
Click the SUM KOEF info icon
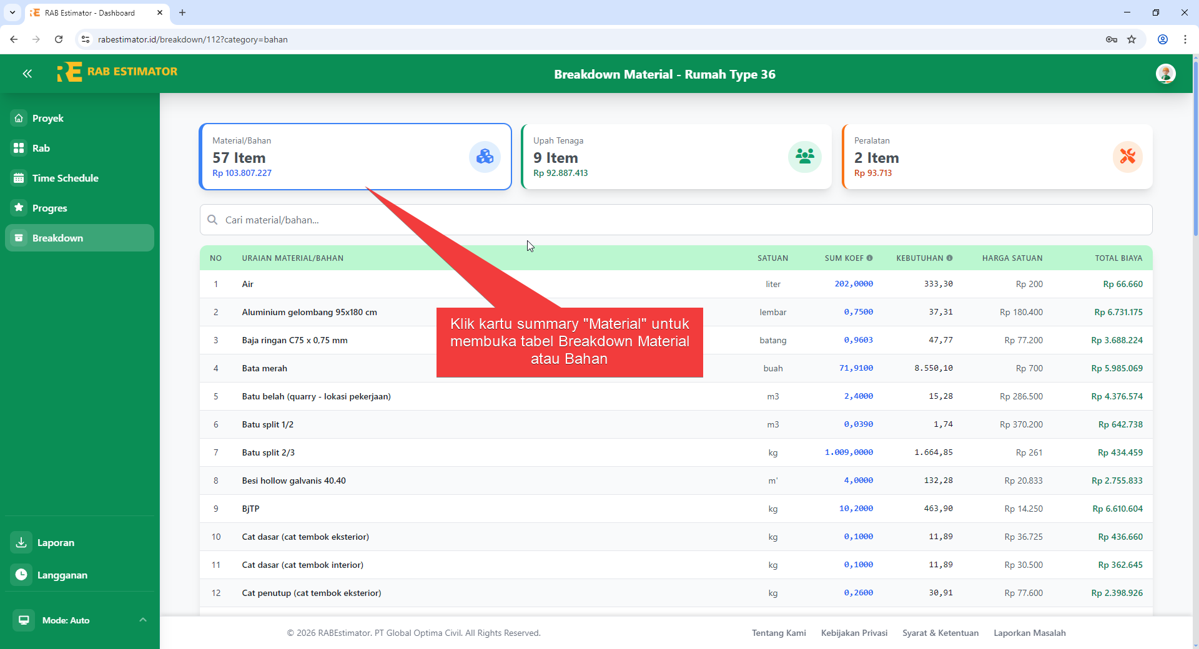pyautogui.click(x=870, y=258)
